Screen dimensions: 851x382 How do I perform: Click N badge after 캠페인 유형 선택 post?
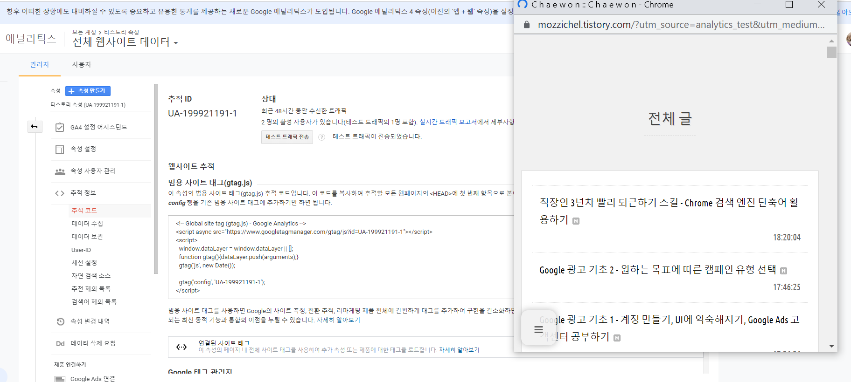pos(783,271)
